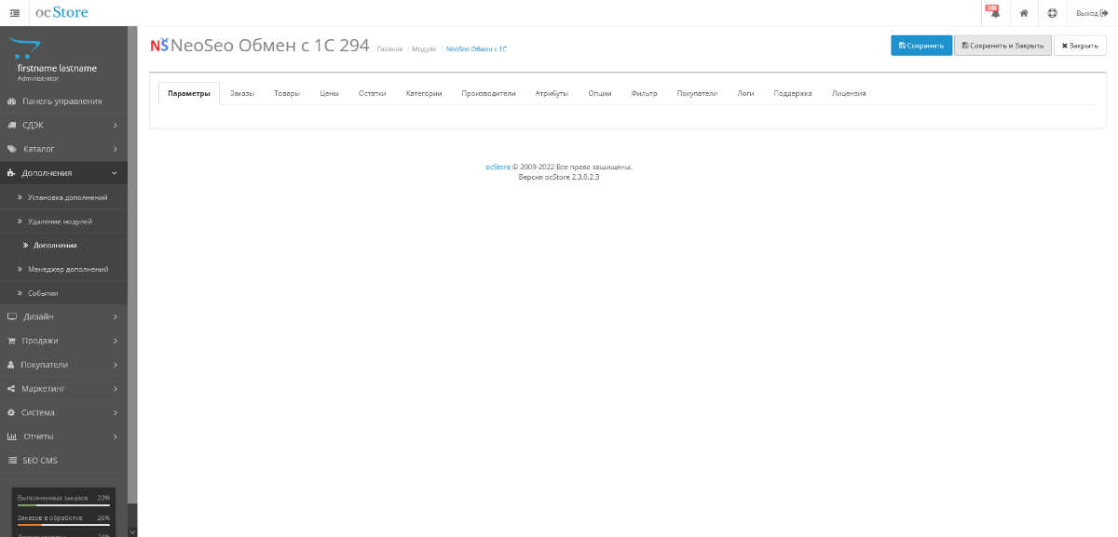Select the active Дополнения submenu item
Screen dimensions: 1118x537
(63, 246)
